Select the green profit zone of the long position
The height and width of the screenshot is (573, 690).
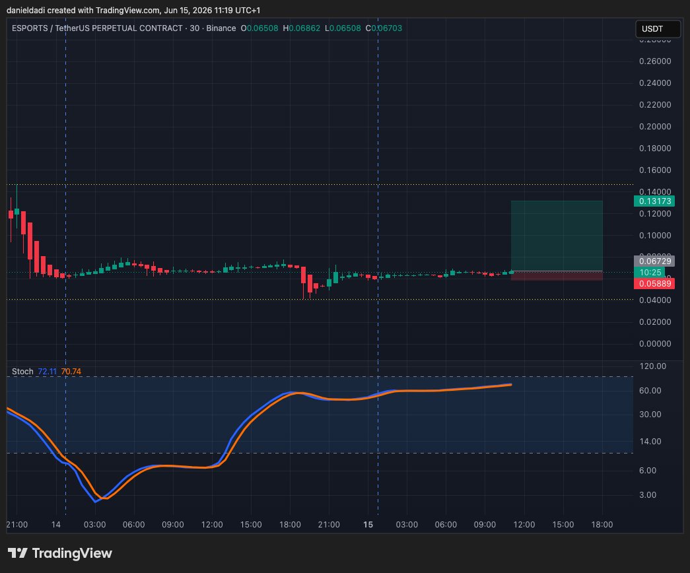pos(557,236)
